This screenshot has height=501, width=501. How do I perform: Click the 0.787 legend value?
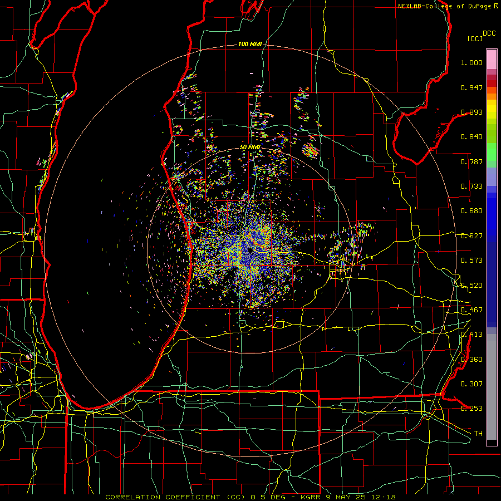coord(471,161)
